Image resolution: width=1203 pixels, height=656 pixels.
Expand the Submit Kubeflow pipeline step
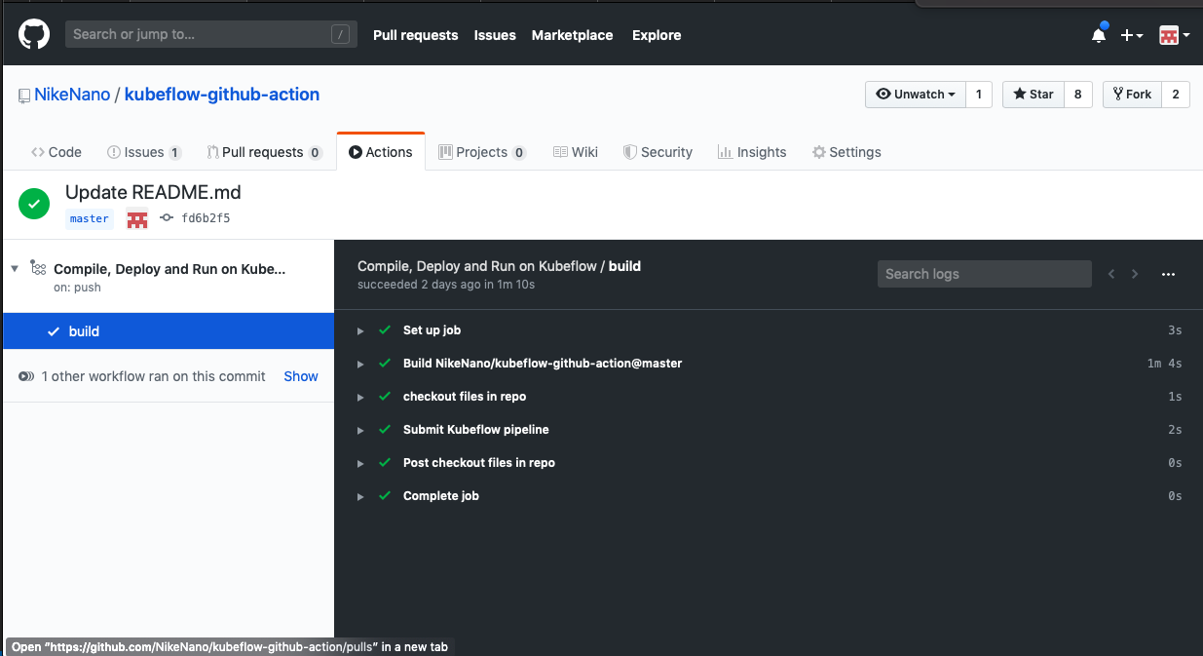click(x=360, y=431)
